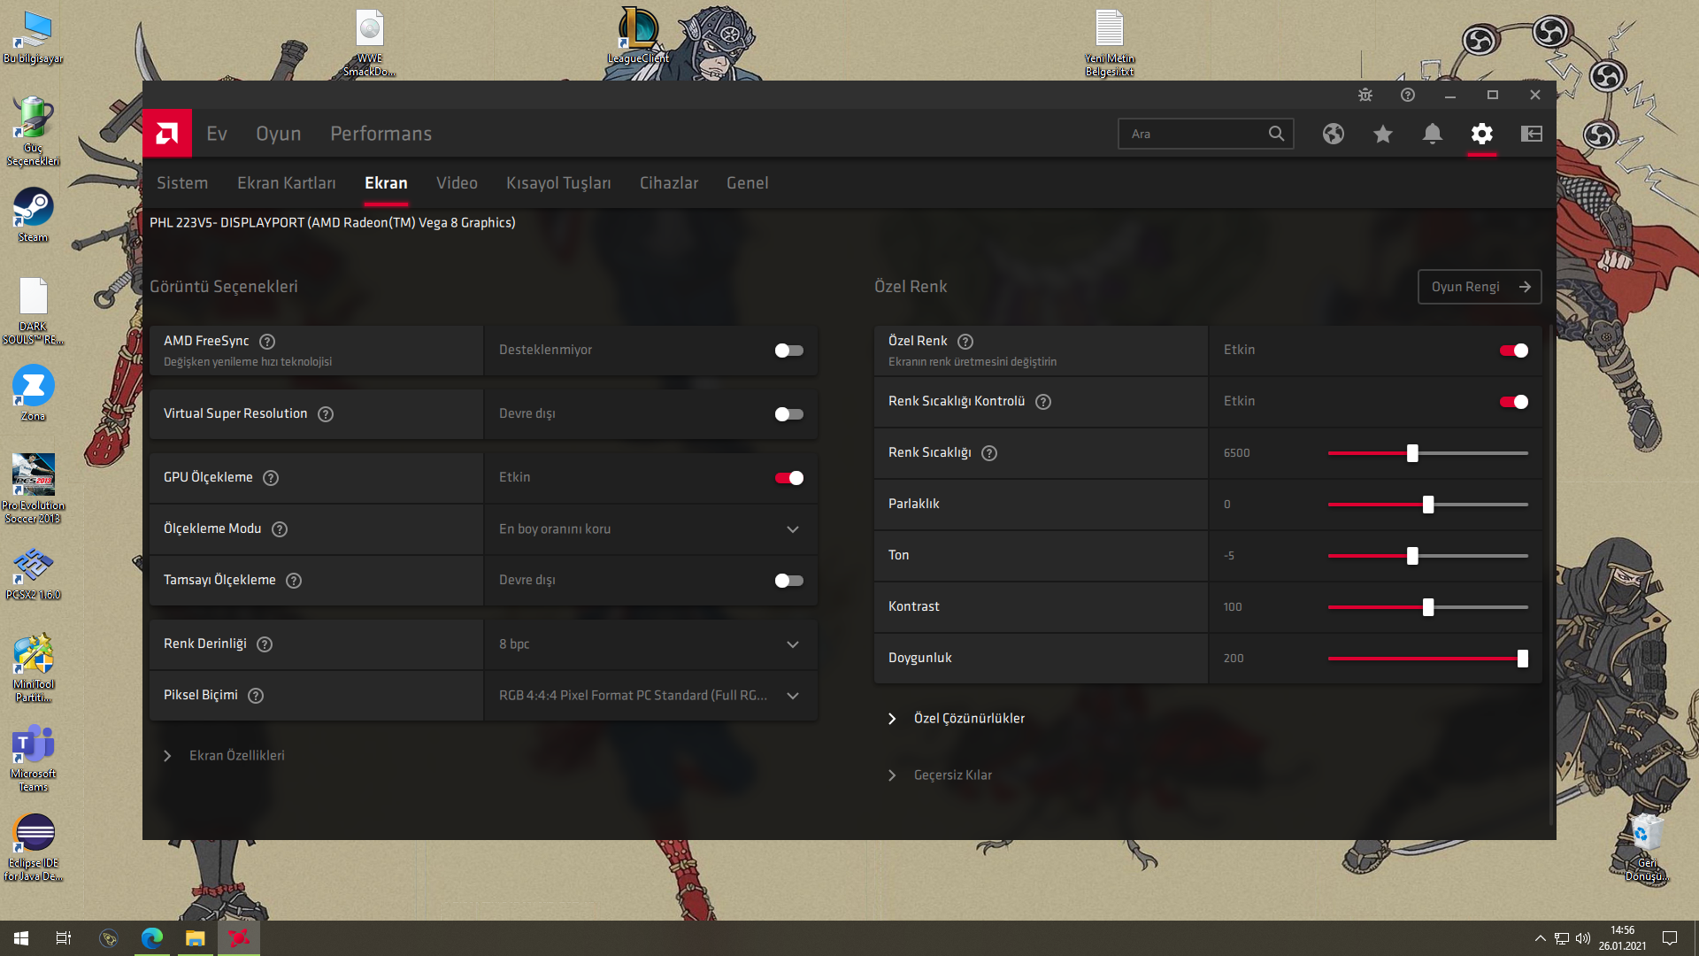1699x956 pixels.
Task: Open notifications bell icon
Action: point(1433,134)
